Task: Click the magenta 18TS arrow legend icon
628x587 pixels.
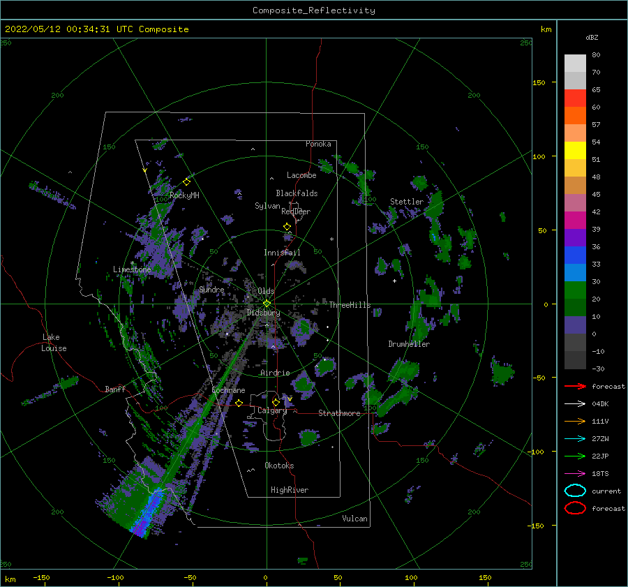Action: tap(575, 474)
